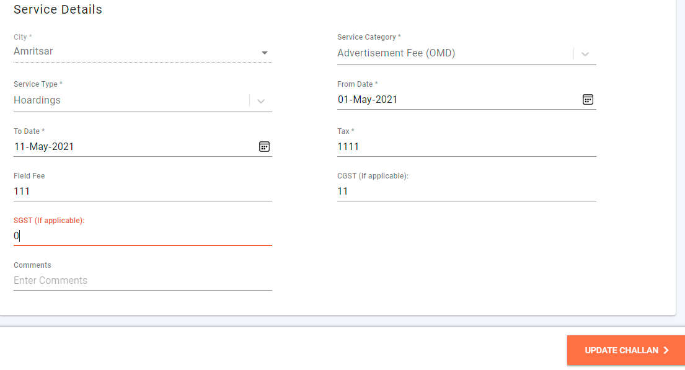Expand the Service Type dropdown chevron

coord(261,101)
